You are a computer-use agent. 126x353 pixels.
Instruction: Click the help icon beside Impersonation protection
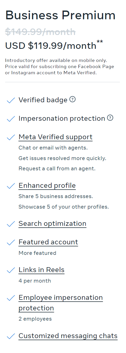pos(110,118)
